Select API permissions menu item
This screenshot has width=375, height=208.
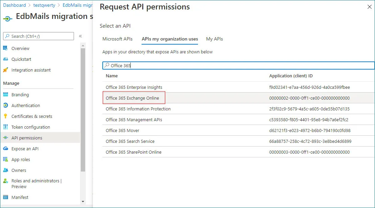click(40, 138)
